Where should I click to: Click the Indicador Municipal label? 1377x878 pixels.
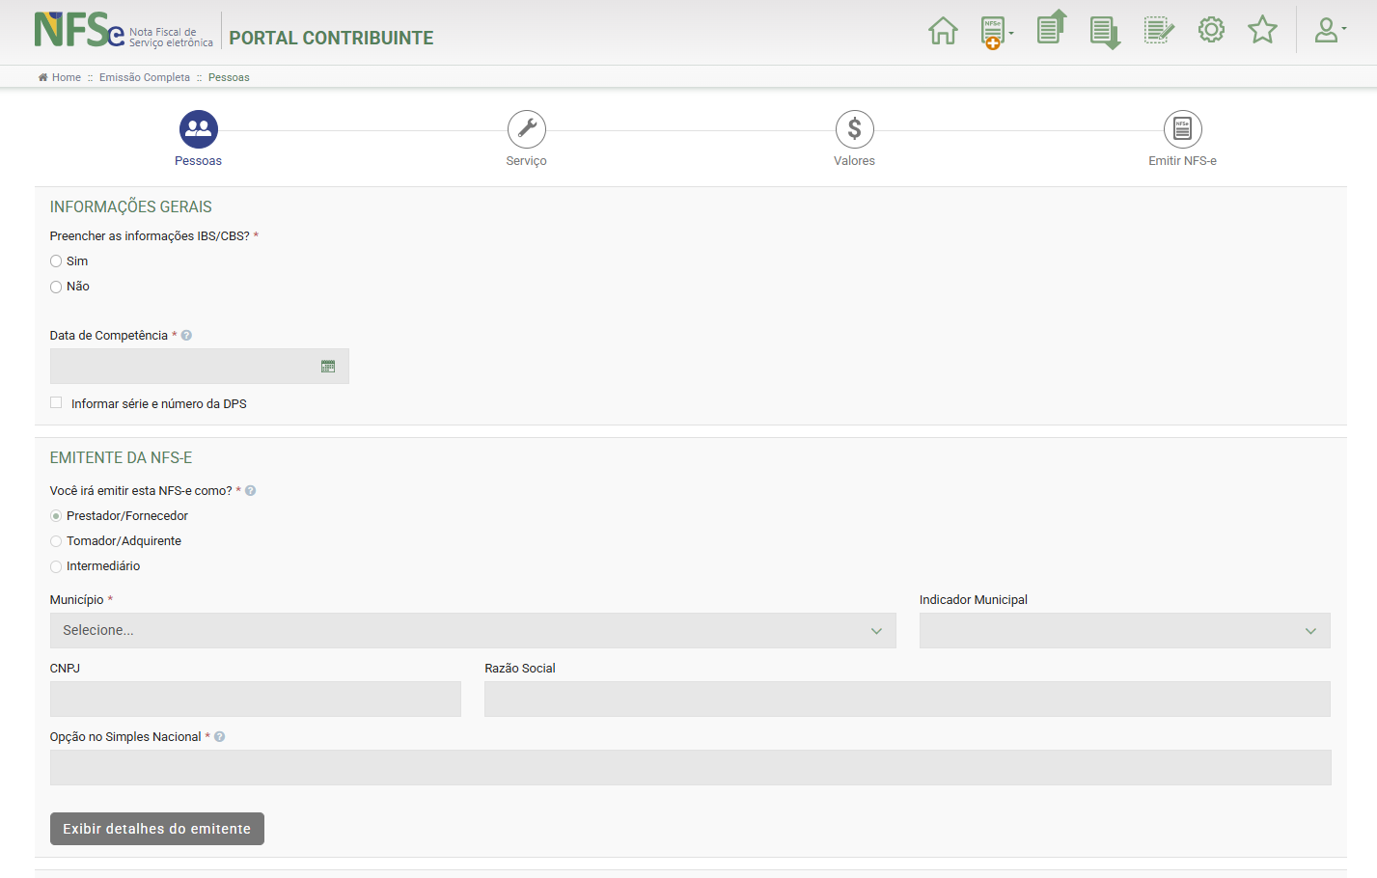[x=974, y=600]
